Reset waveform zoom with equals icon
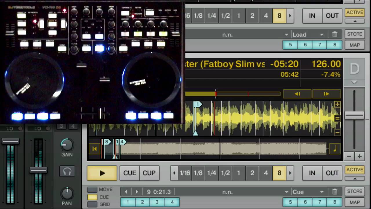This screenshot has width=371, height=209. (337, 118)
